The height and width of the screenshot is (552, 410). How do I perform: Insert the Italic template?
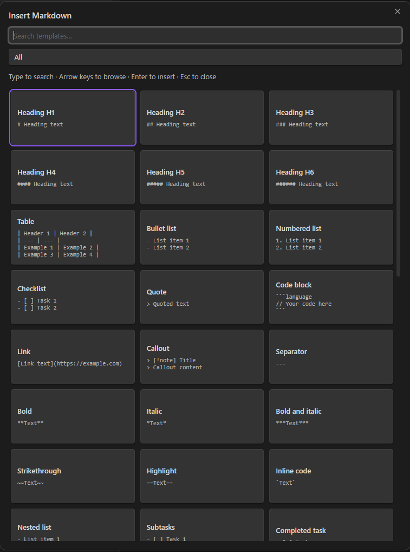pyautogui.click(x=202, y=416)
